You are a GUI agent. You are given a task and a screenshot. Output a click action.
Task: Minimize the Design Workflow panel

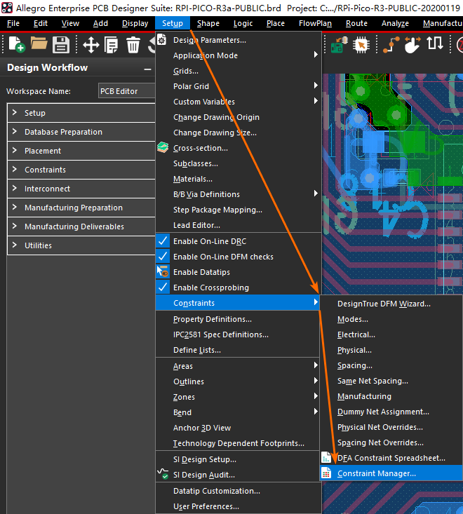(x=147, y=69)
